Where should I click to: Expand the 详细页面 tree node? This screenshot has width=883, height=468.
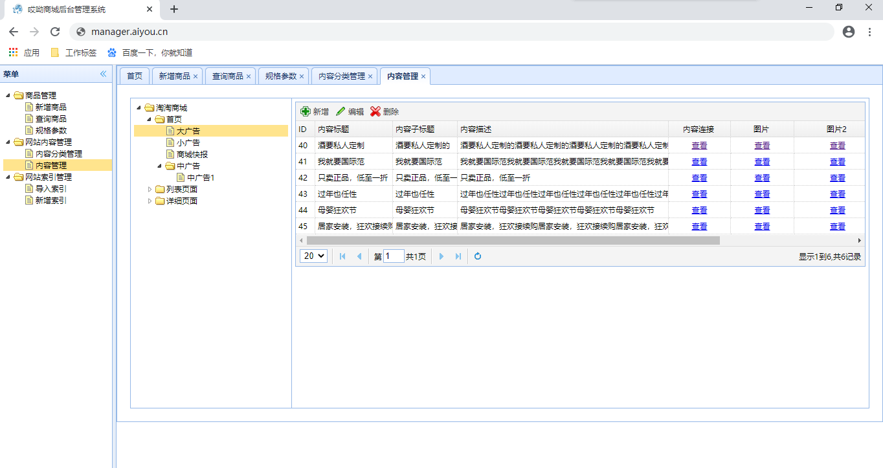tap(150, 201)
